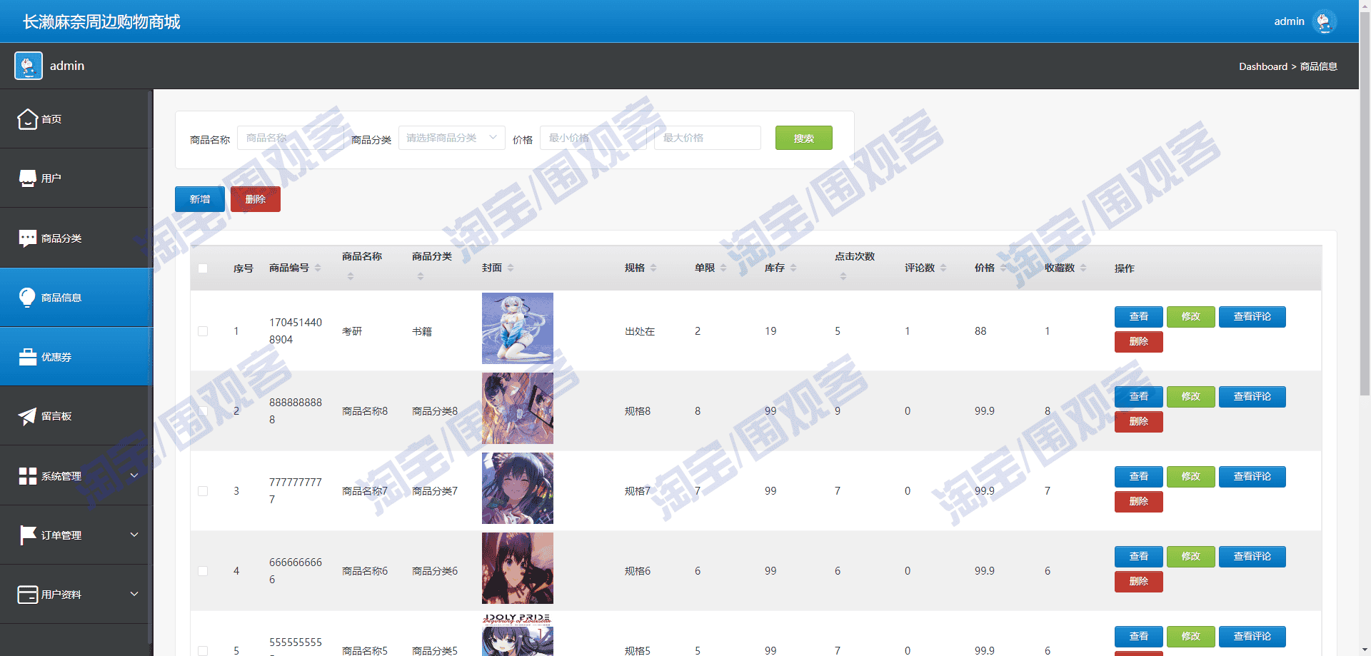Viewport: 1371px width, 656px height.
Task: Click the green 搜索 button
Action: [x=803, y=138]
